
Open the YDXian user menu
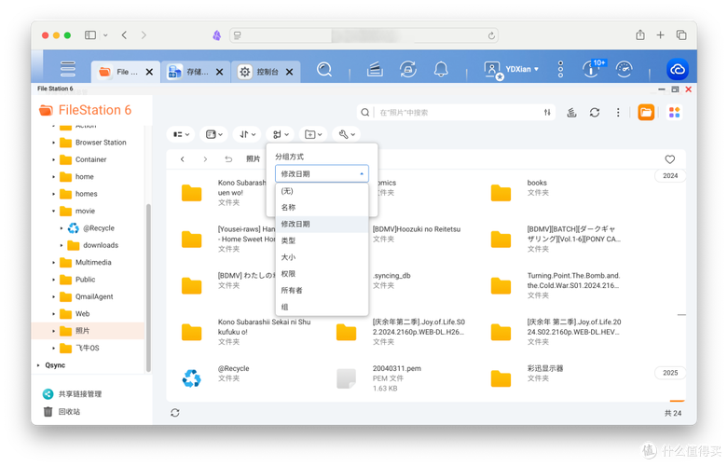511,70
